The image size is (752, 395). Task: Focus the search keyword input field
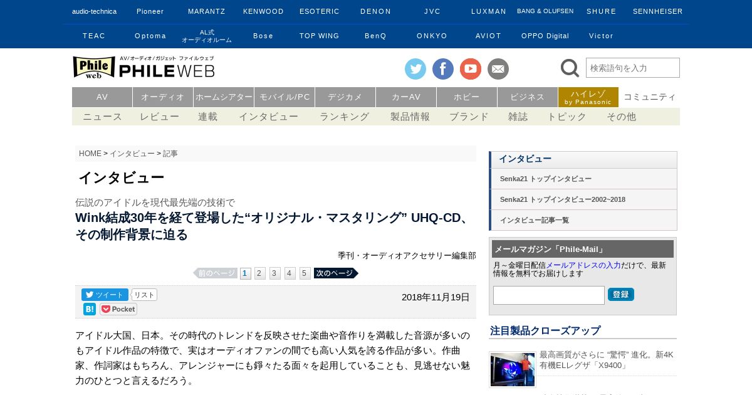point(633,68)
